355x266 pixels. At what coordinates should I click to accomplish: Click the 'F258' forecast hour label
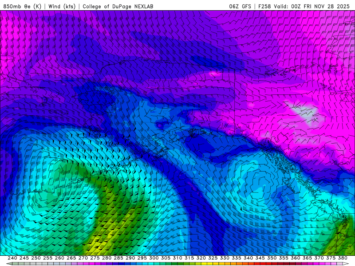(x=264, y=6)
